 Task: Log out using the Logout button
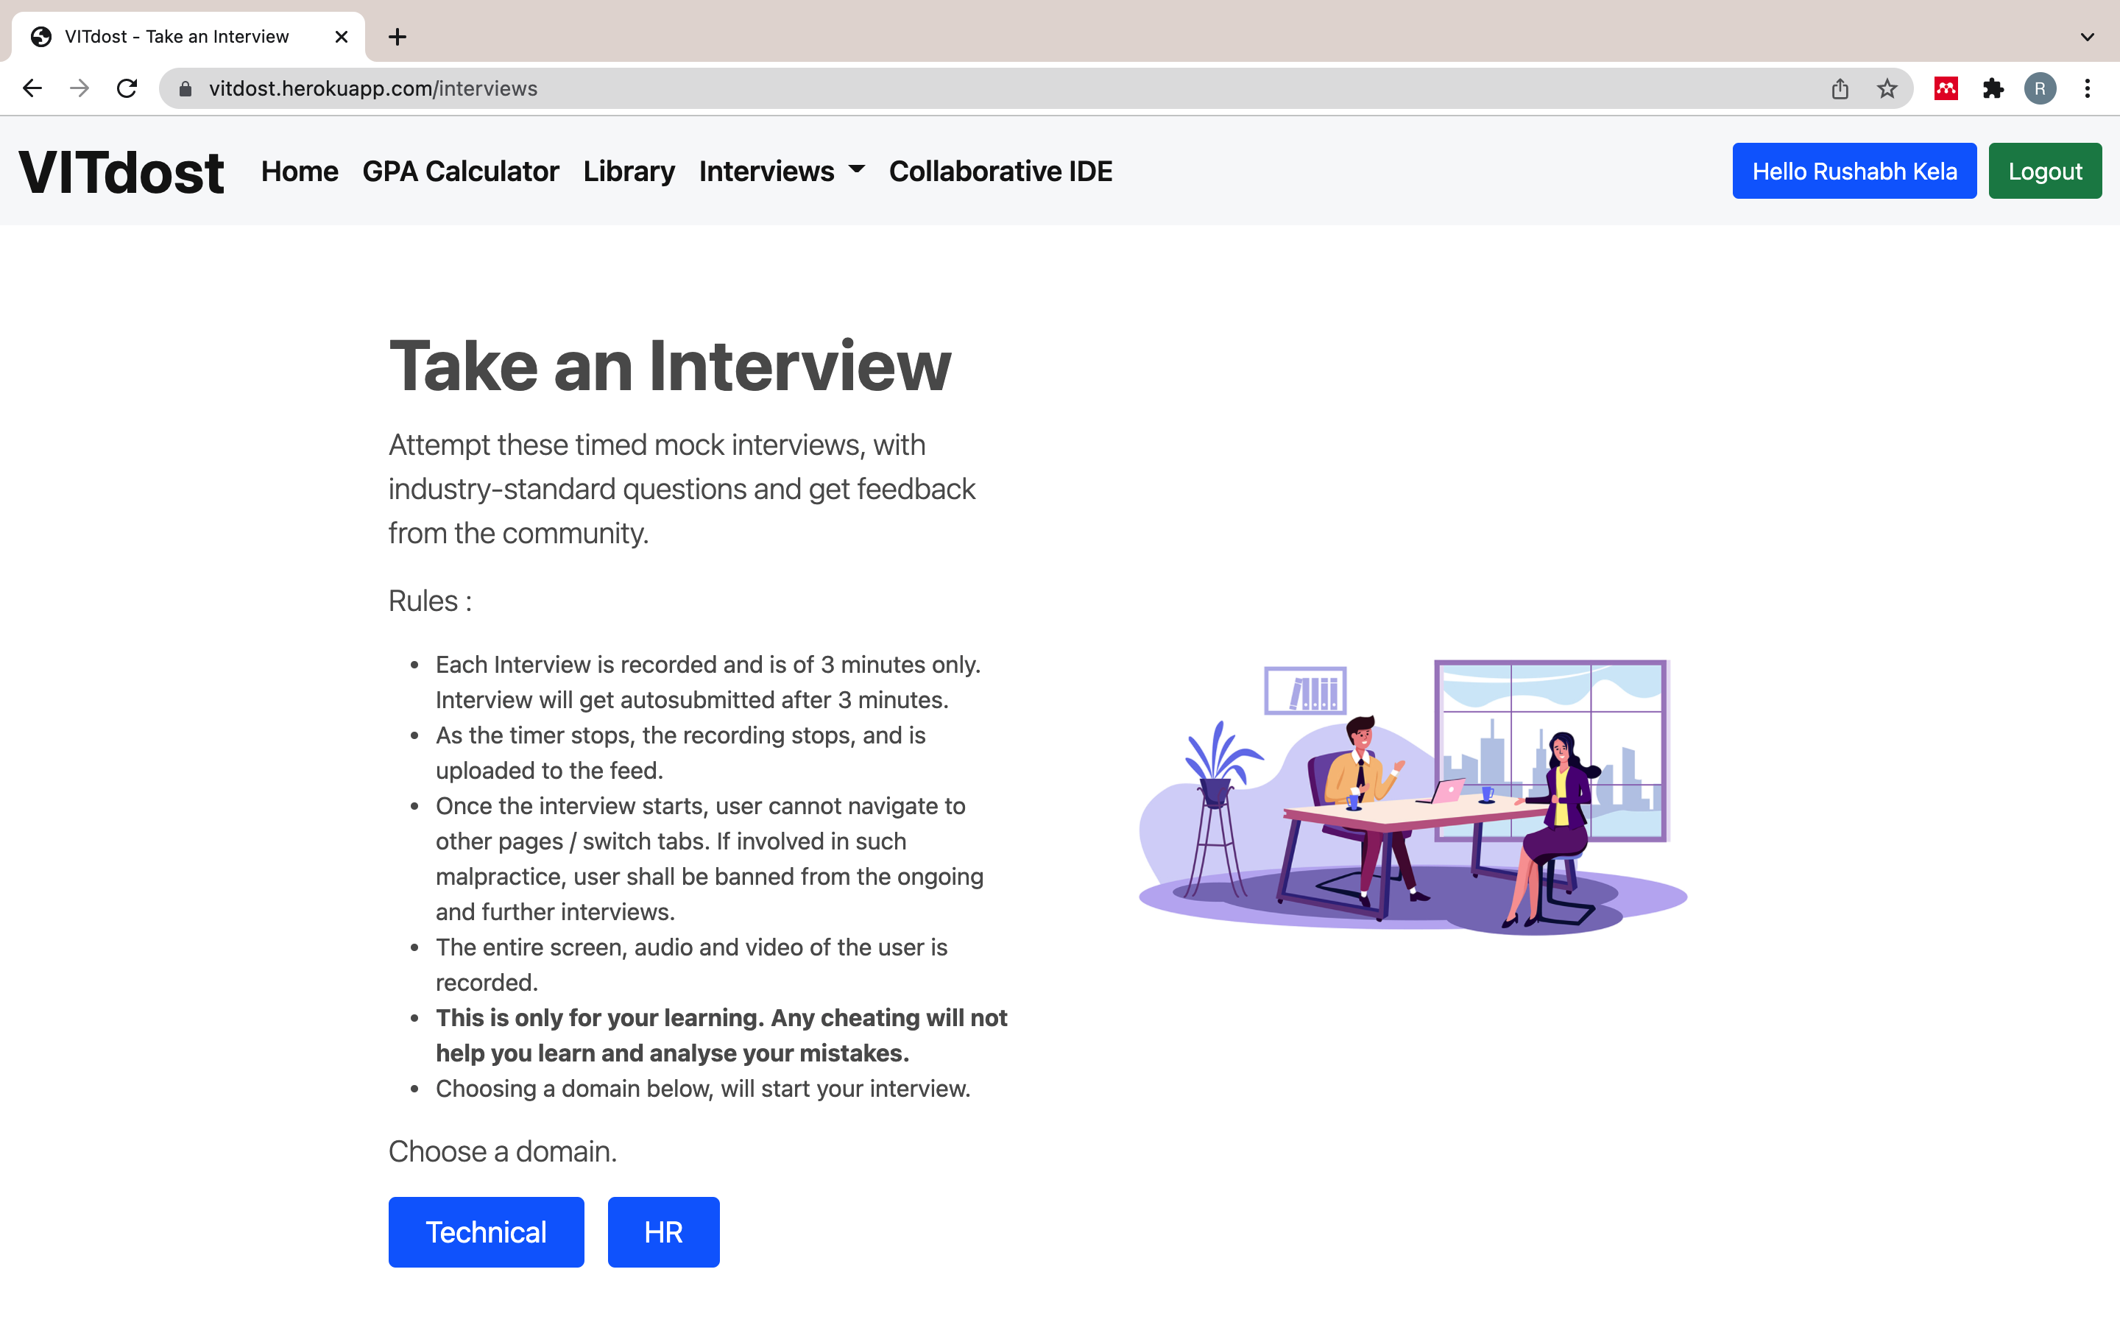coord(2045,171)
